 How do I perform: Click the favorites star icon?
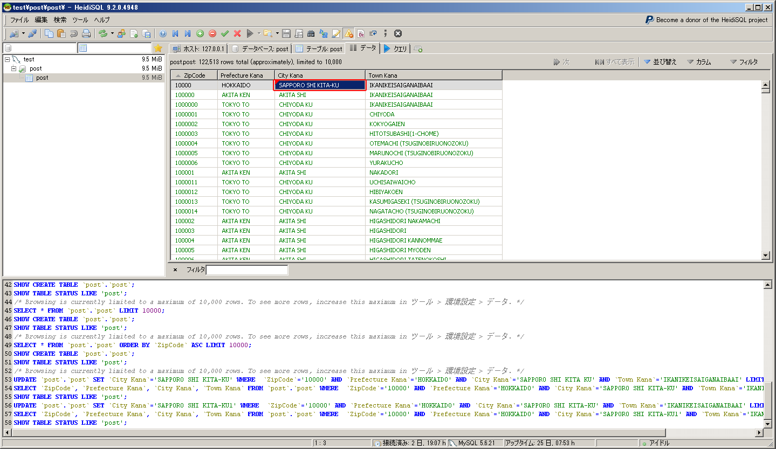coord(158,49)
